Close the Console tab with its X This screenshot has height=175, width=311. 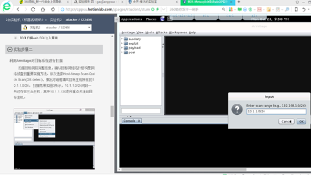pos(139,121)
